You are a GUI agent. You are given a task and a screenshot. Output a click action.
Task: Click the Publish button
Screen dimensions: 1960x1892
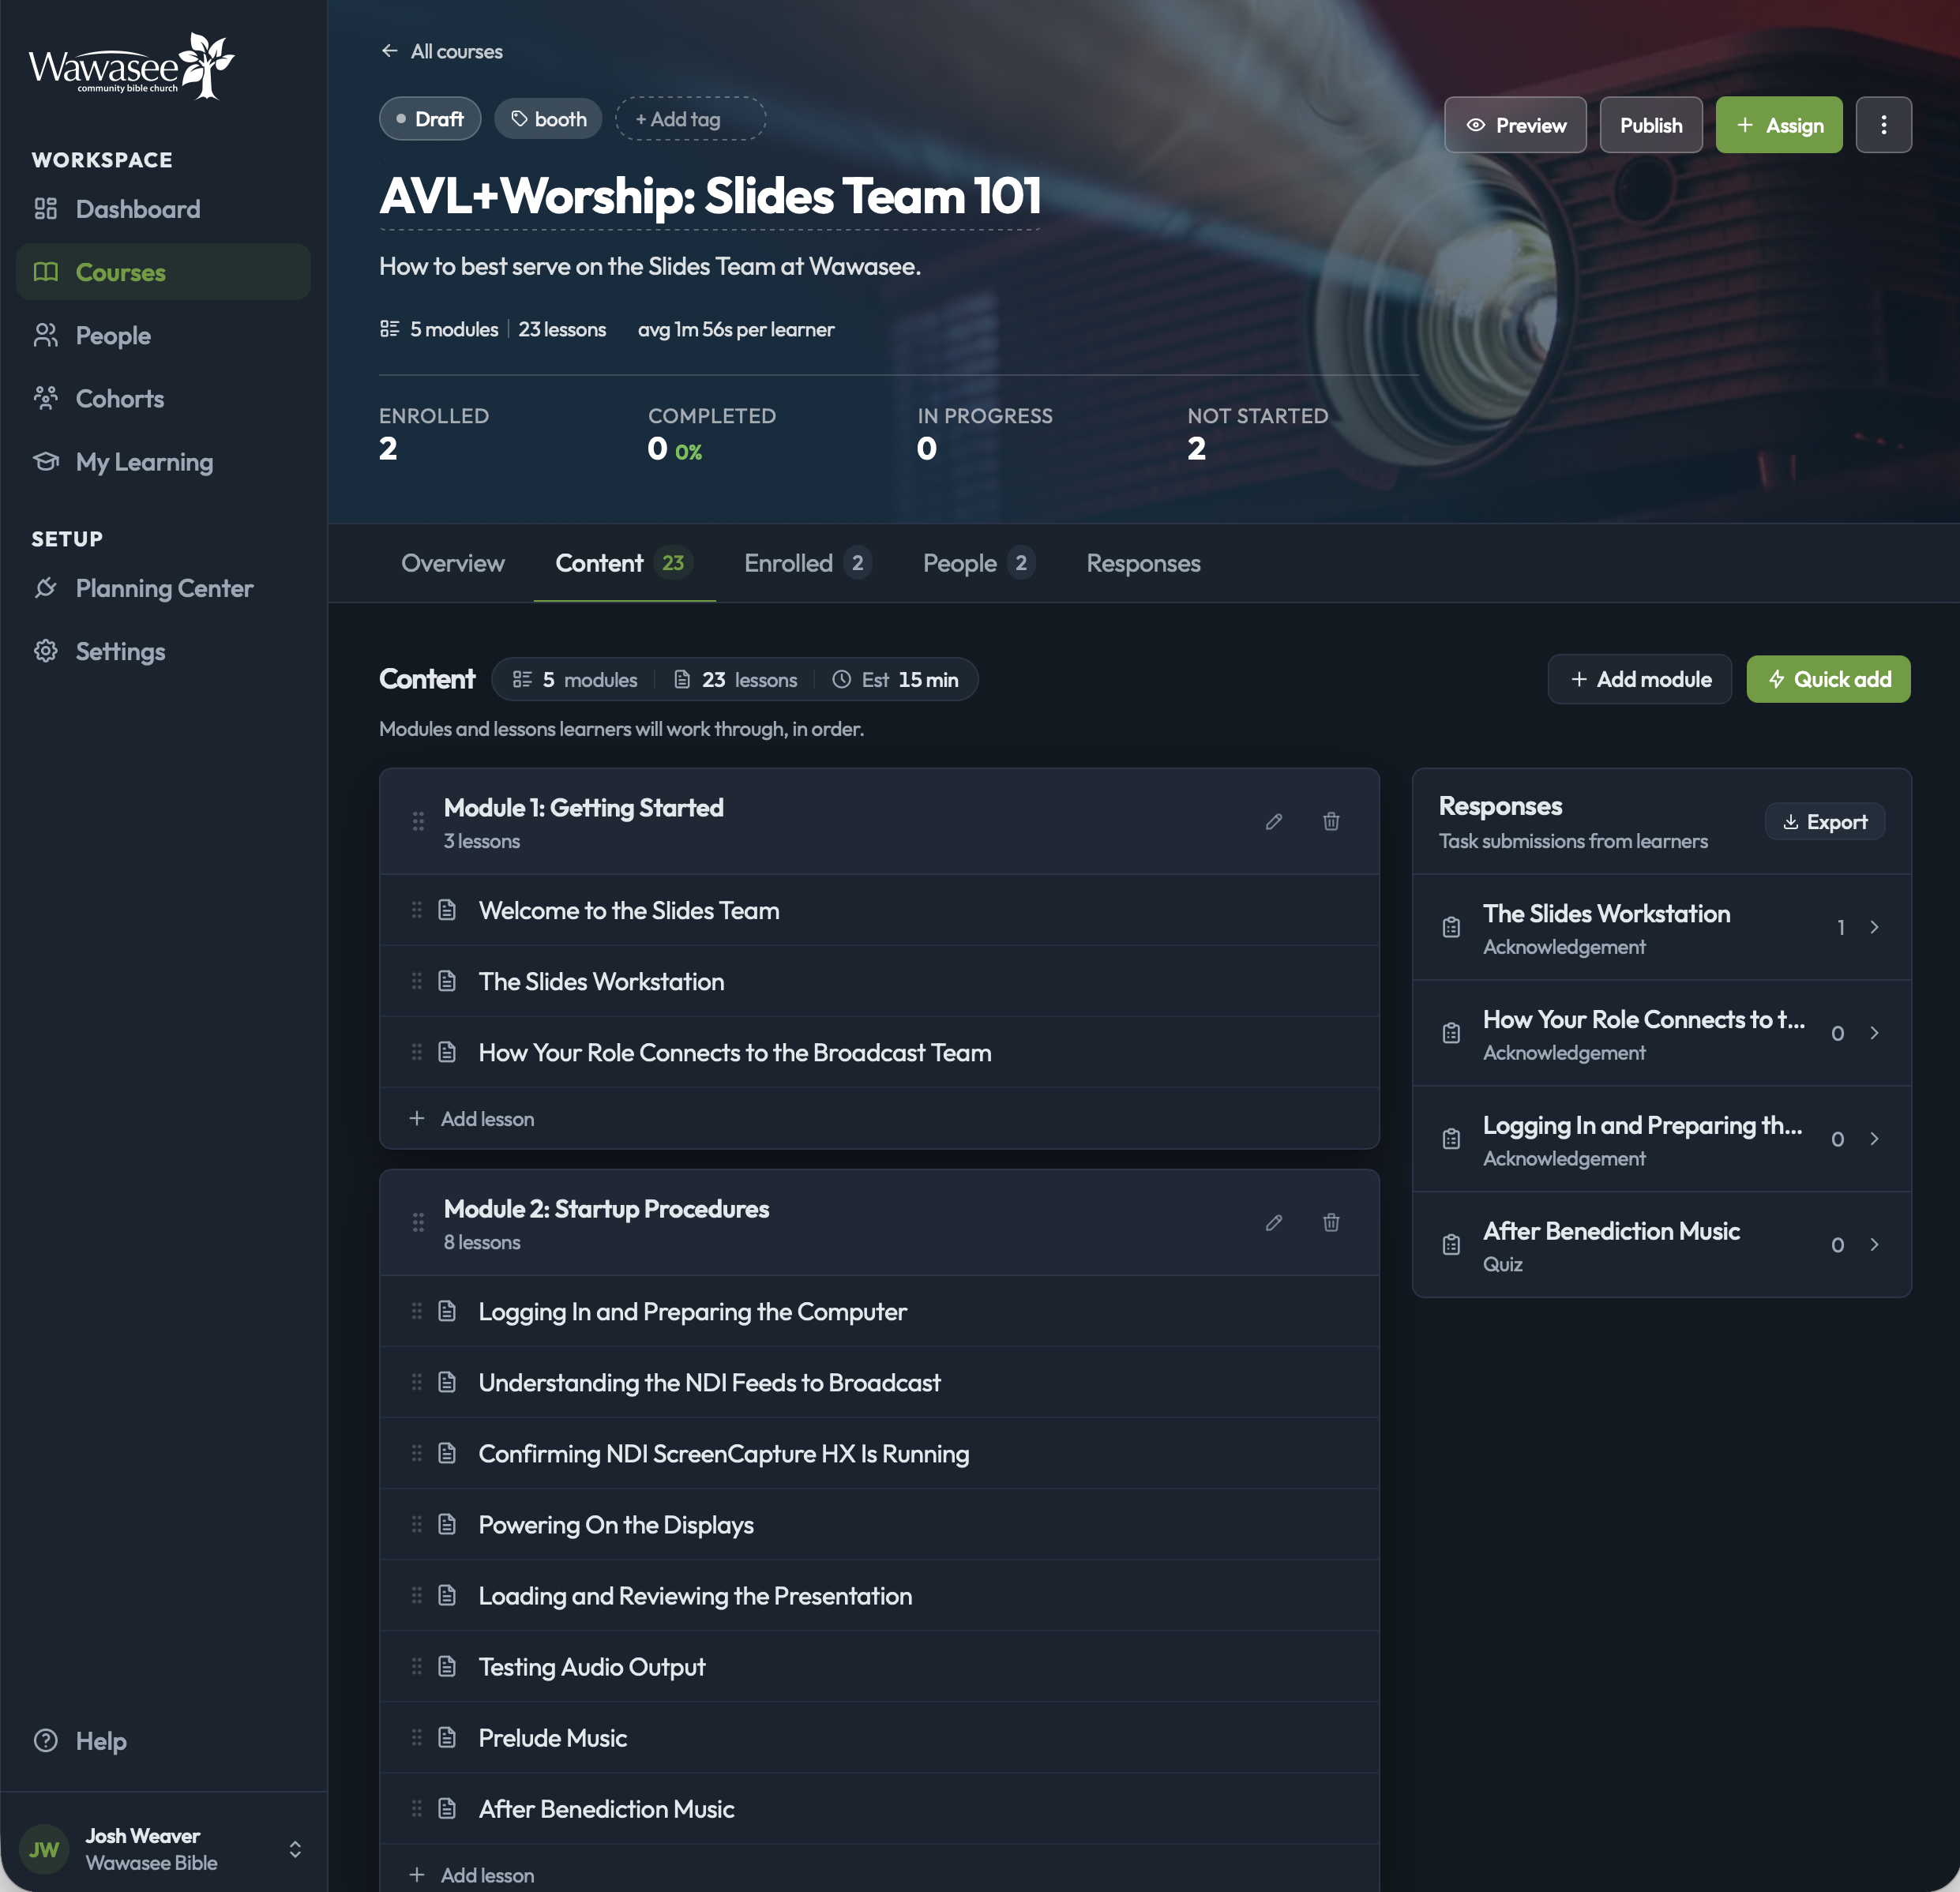1651,125
